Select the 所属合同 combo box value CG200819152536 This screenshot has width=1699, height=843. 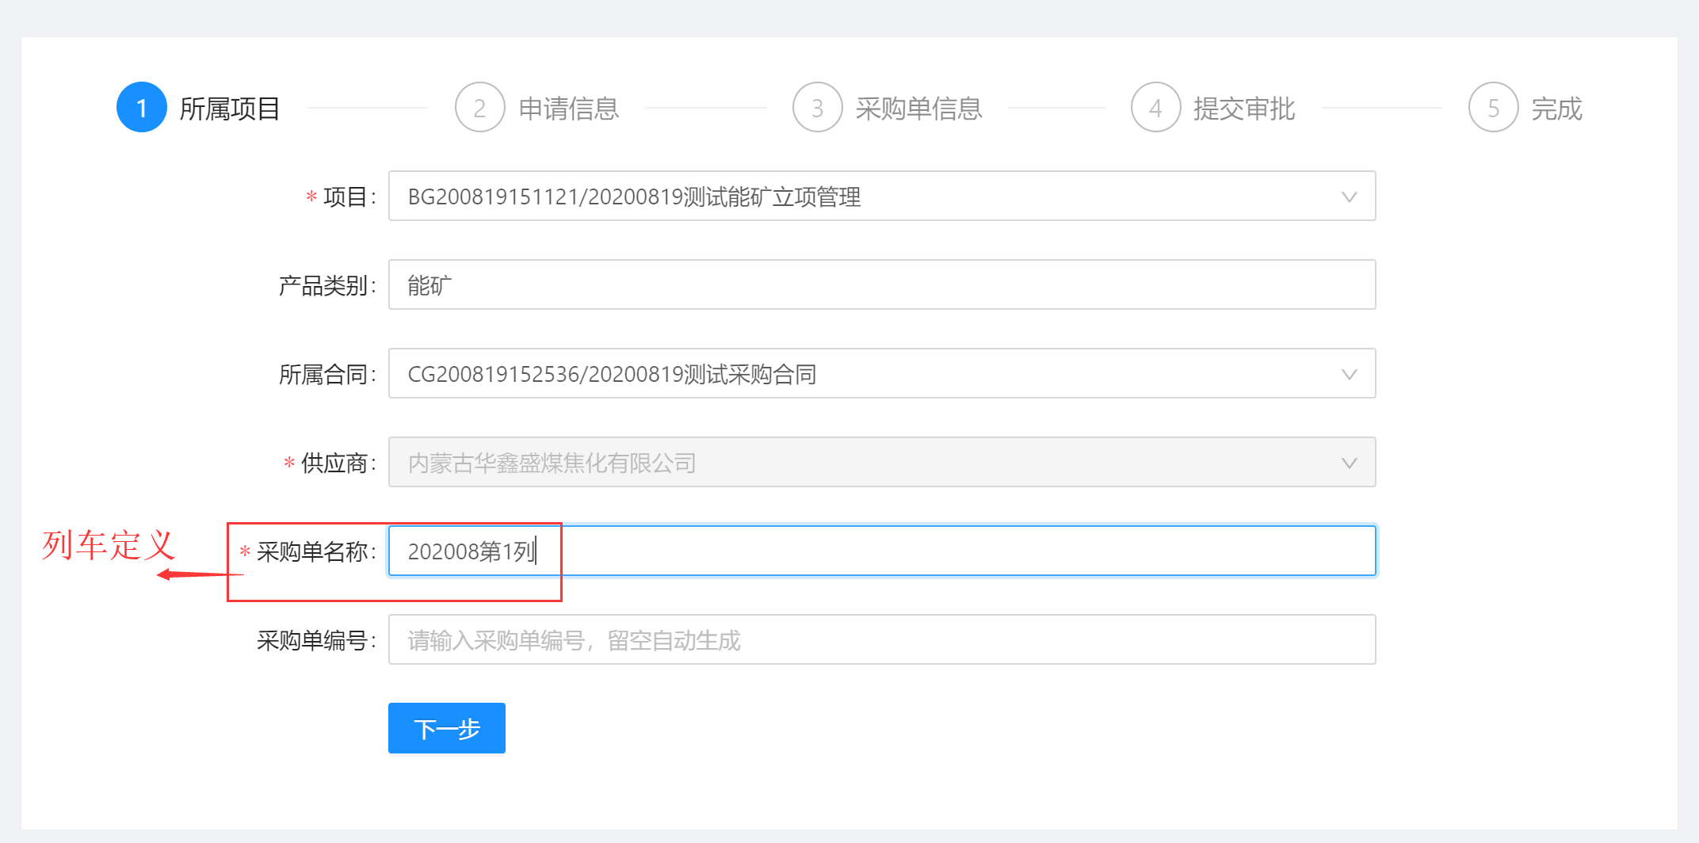pos(882,374)
